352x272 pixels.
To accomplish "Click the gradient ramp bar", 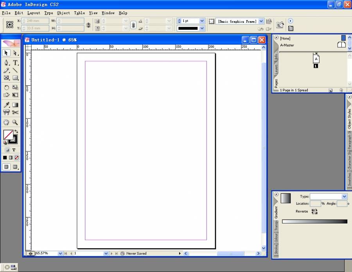I will pyautogui.click(x=314, y=222).
